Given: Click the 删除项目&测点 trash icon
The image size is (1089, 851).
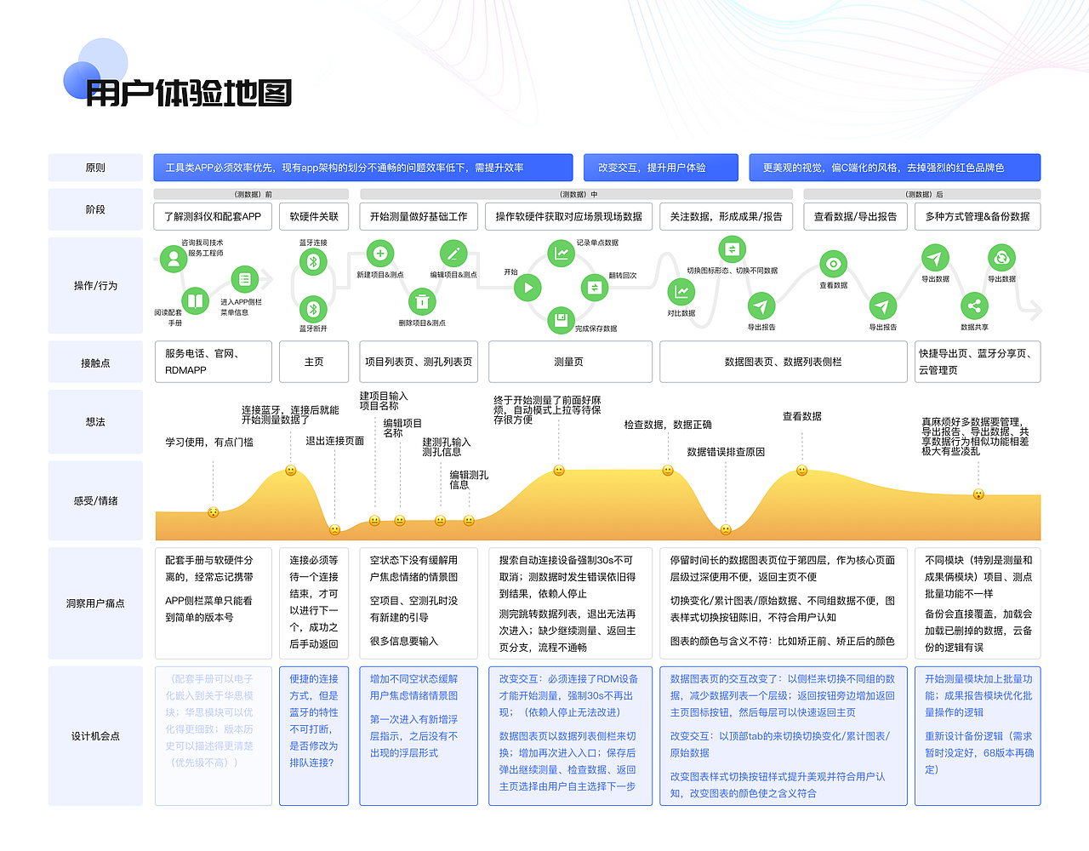Looking at the screenshot, I should pyautogui.click(x=422, y=302).
